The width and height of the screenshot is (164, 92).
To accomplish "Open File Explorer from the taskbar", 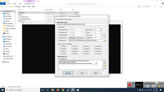I will click(x=53, y=90).
